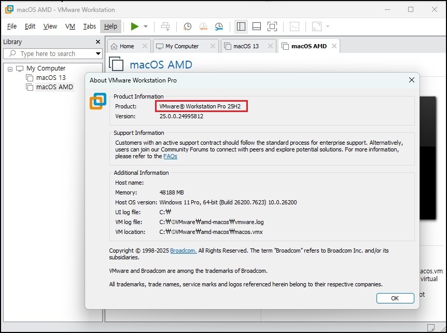
Task: Open the File menu
Action: click(x=12, y=26)
